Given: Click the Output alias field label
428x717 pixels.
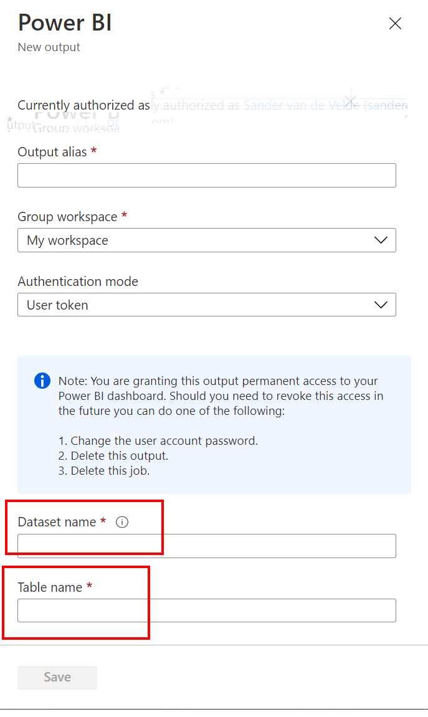Looking at the screenshot, I should [52, 152].
